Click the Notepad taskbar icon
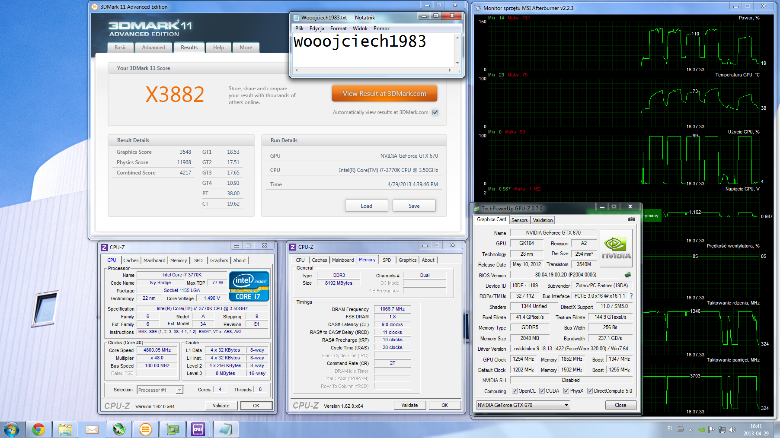Screen dimensions: 780x438 [225, 429]
